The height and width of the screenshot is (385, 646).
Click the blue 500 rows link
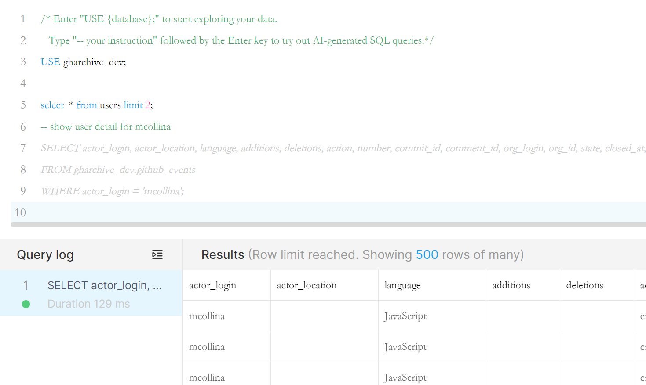pyautogui.click(x=426, y=254)
